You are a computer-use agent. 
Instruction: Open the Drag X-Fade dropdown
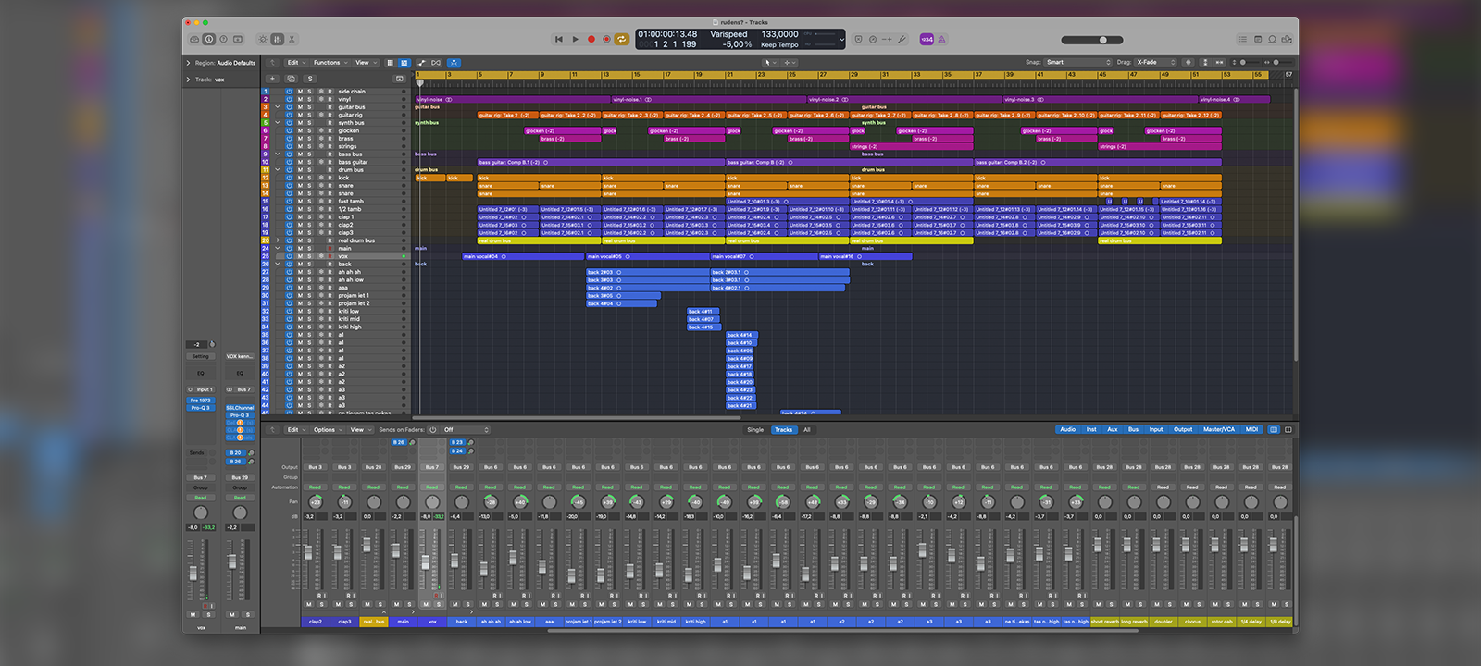tap(1155, 62)
